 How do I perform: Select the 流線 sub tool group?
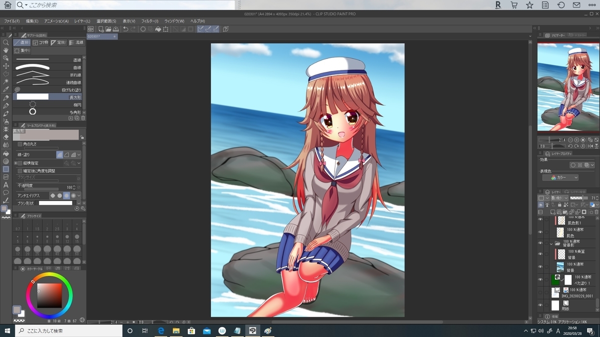[77, 42]
